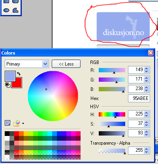This screenshot has height=164, width=158.
Task: Open the palette folder icon
Action: (x=17, y=123)
